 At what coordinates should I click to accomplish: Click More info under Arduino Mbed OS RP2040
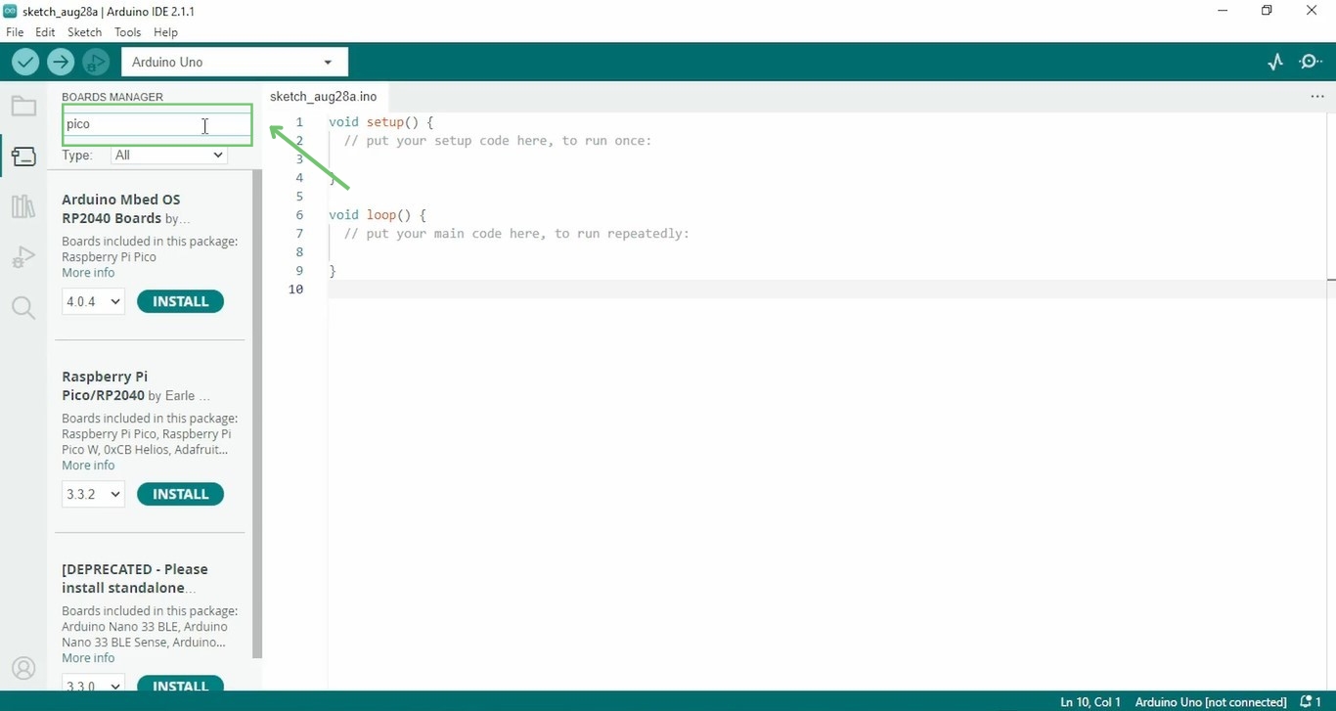87,272
